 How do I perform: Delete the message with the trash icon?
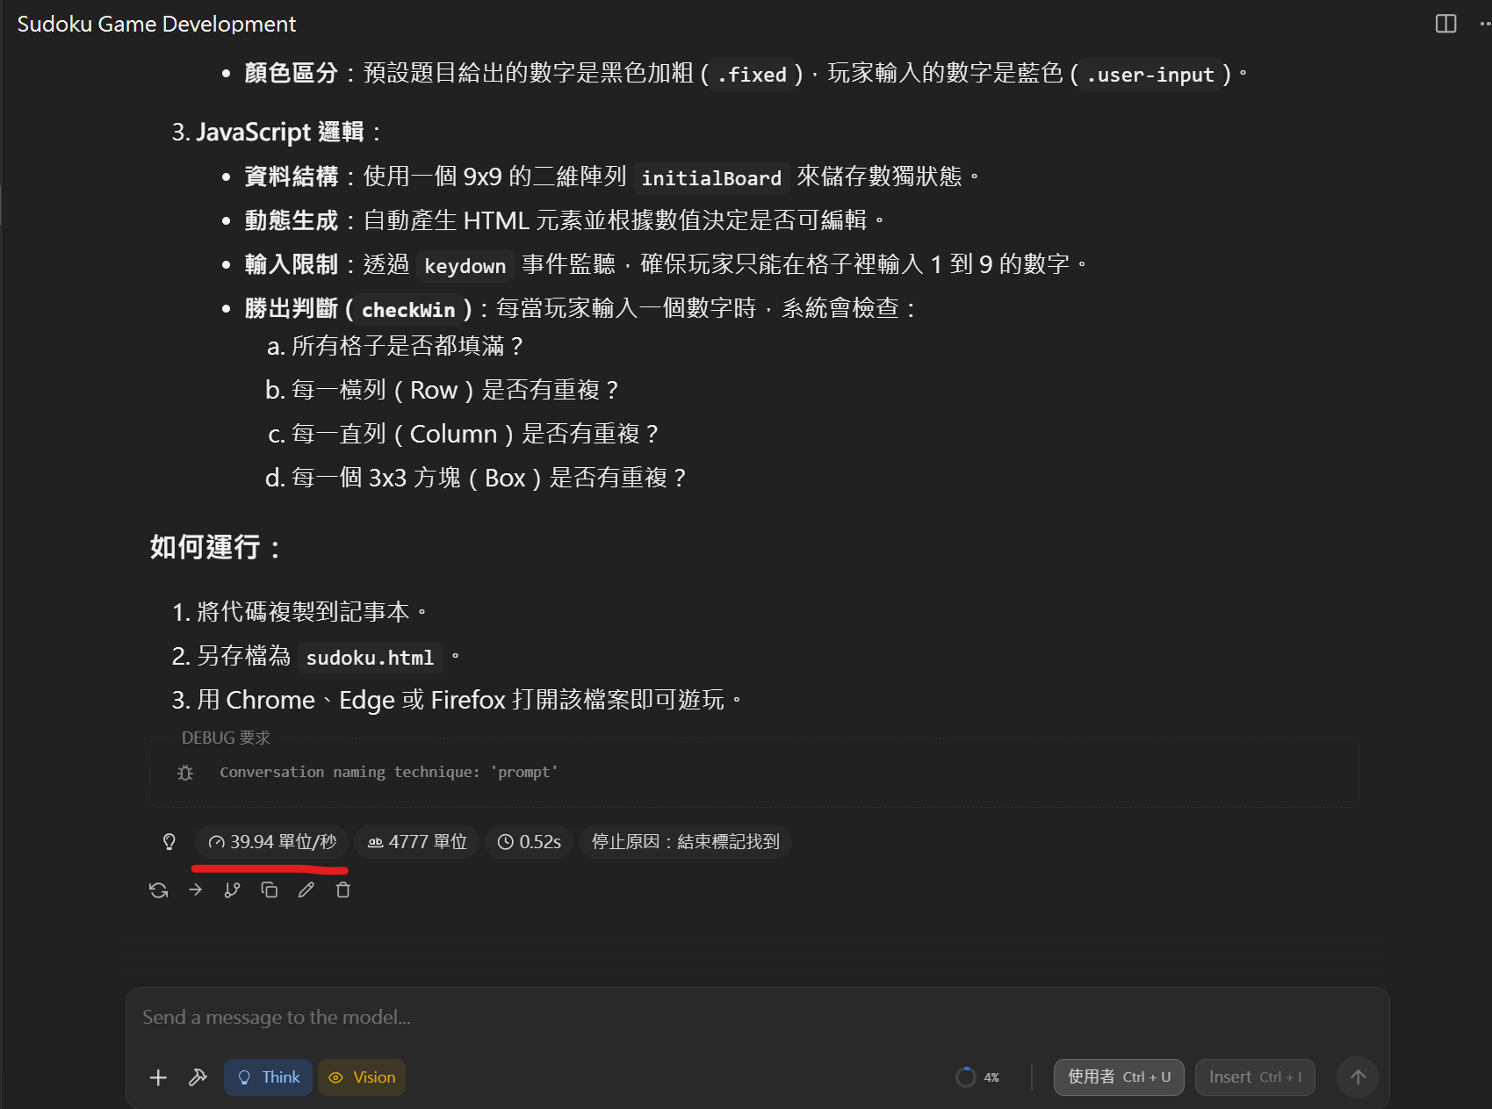(x=343, y=890)
